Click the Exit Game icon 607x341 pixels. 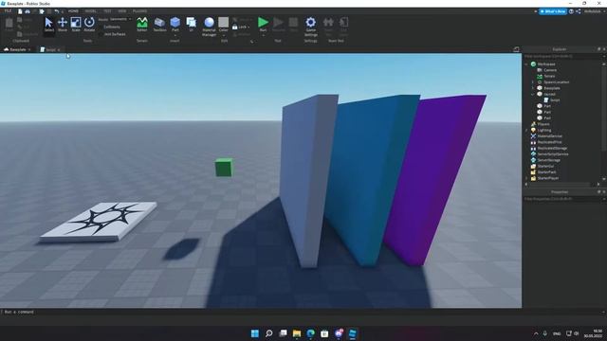(x=343, y=22)
